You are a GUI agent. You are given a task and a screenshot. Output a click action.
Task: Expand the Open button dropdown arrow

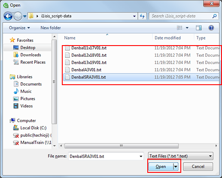(176, 166)
